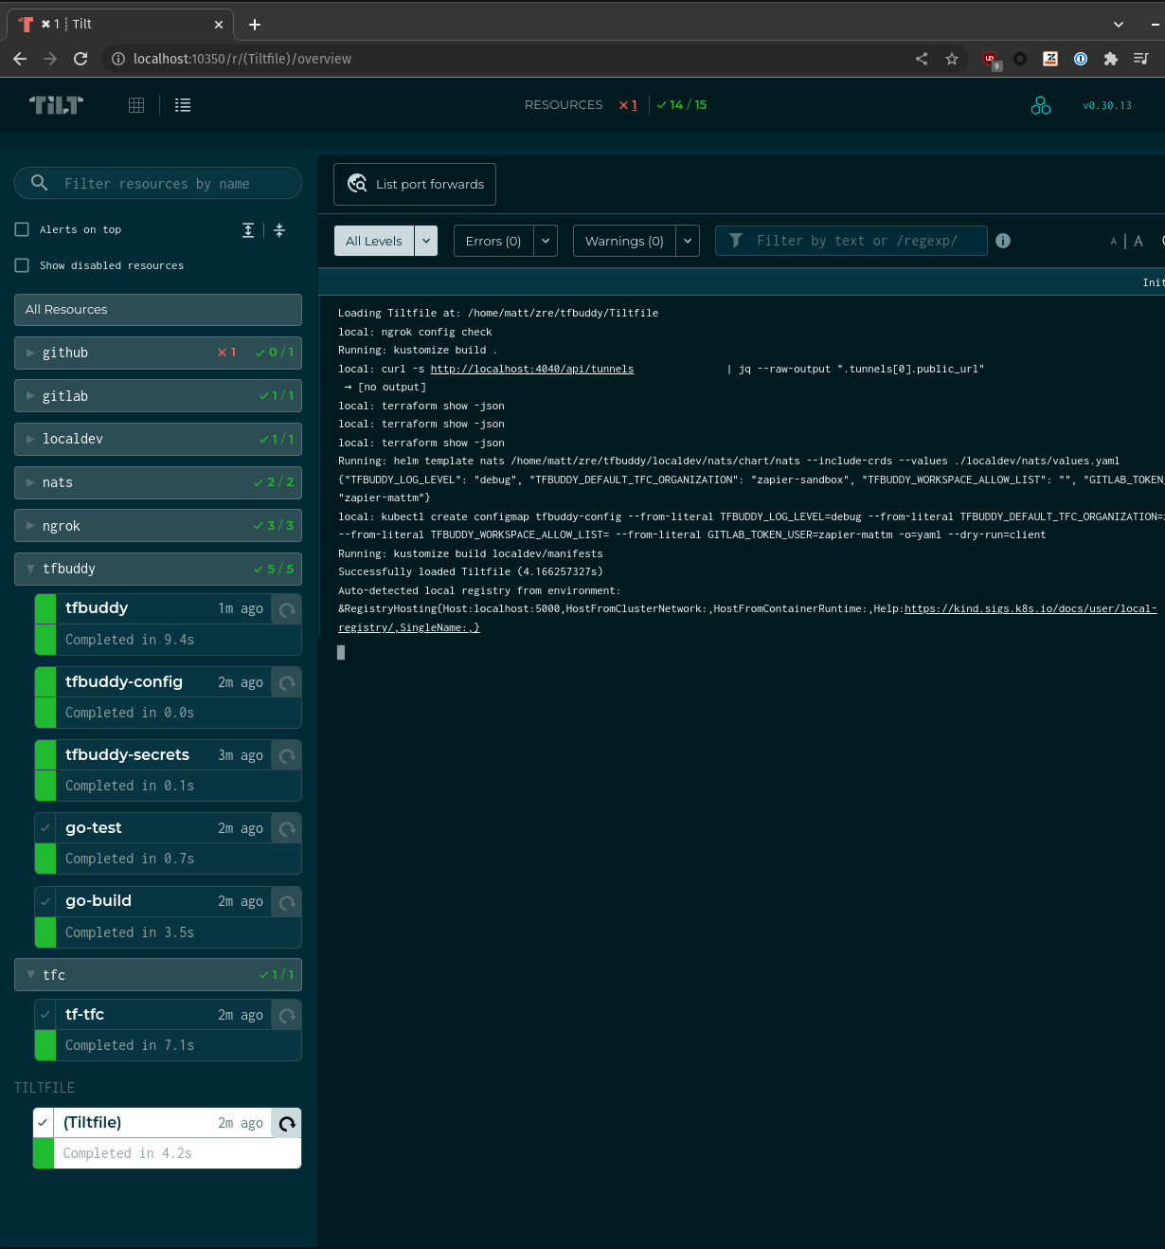
Task: Expand the ngrok resource group
Action: [x=158, y=526]
